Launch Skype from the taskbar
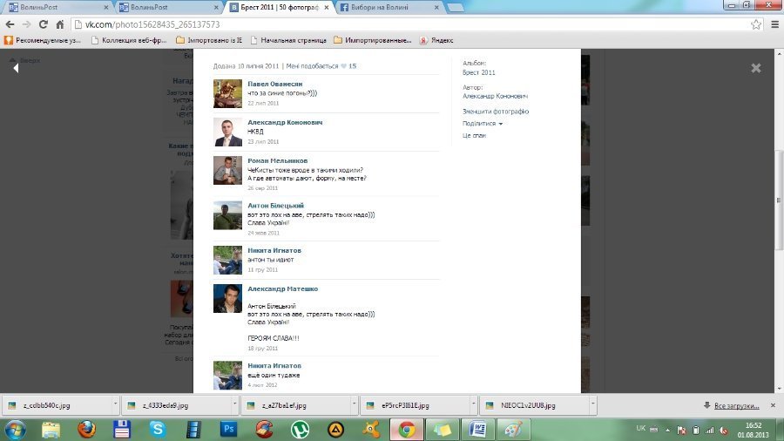The height and width of the screenshot is (441, 784). pyautogui.click(x=157, y=429)
